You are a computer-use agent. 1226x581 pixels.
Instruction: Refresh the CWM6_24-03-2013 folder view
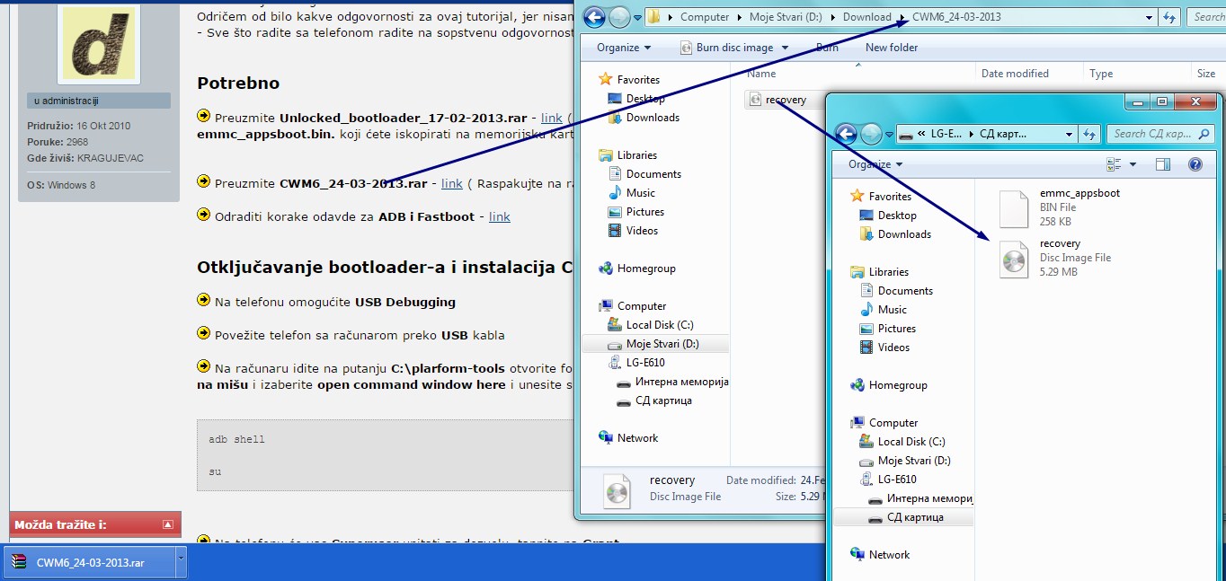click(1169, 17)
